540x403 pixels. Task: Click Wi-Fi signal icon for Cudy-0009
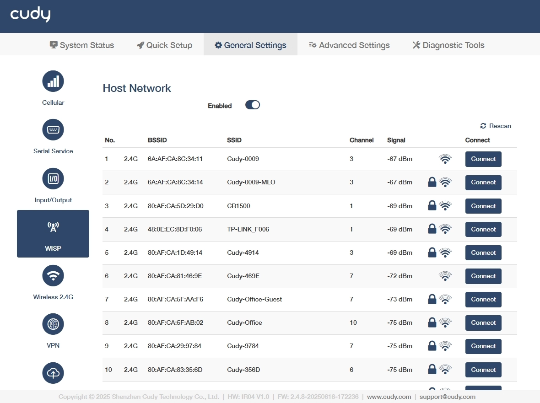coord(445,159)
